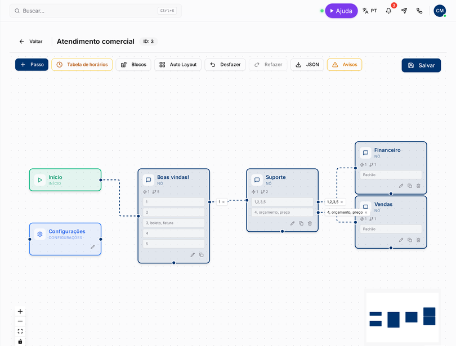Select the Início start node

click(x=65, y=180)
